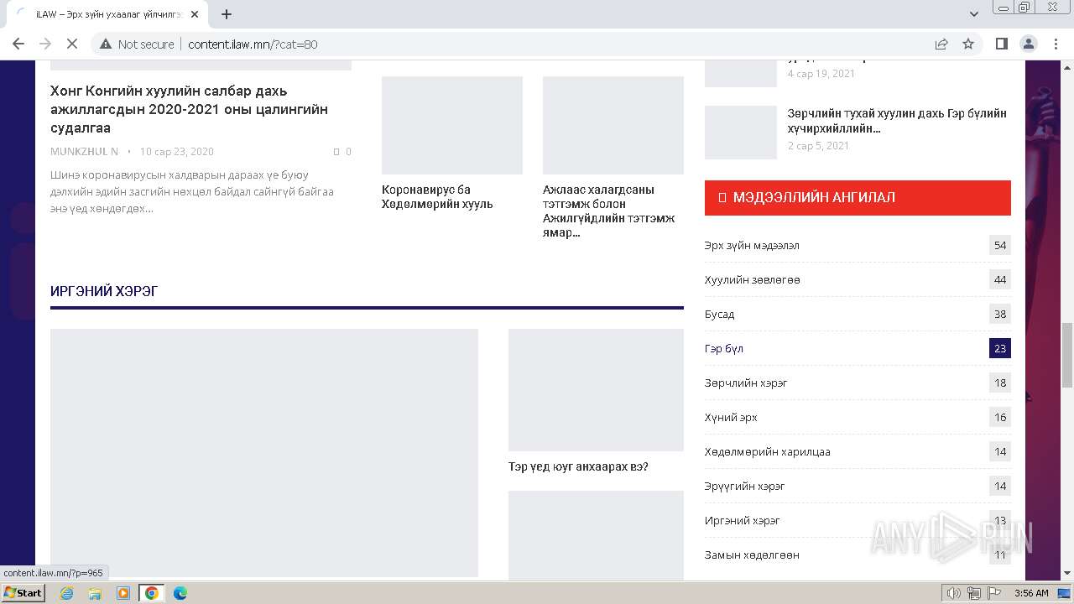Select Бусад category
The image size is (1074, 604).
tap(719, 314)
